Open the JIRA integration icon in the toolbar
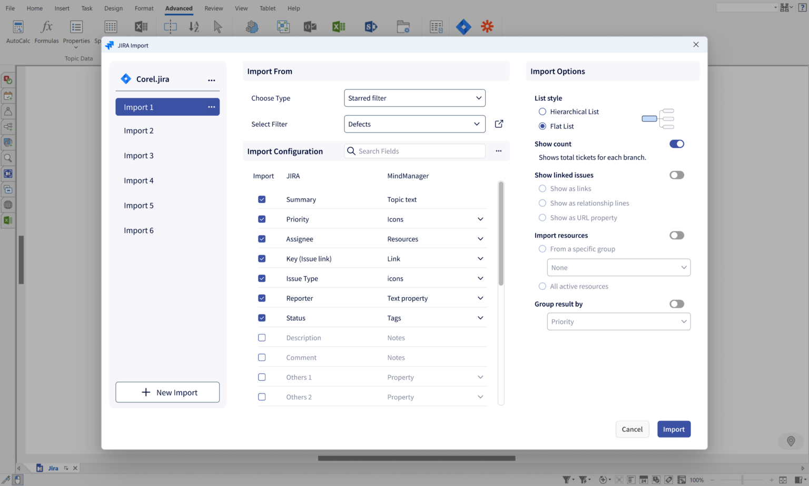This screenshot has height=486, width=809. (463, 26)
